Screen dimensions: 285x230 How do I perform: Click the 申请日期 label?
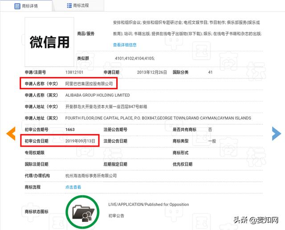pos(111,72)
